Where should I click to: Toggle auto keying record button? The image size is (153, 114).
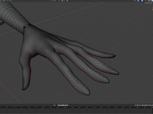[55, 105]
